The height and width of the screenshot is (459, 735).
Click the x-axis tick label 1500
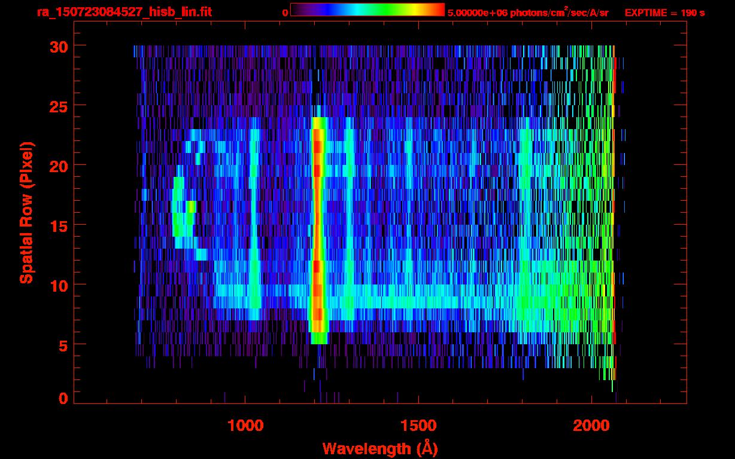(418, 426)
